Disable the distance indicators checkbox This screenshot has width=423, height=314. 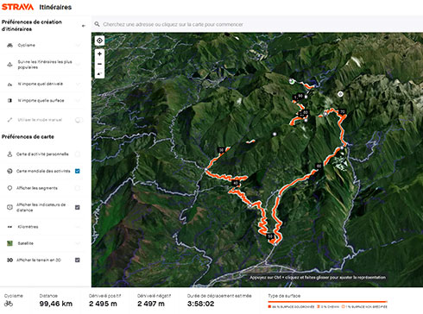[78, 207]
